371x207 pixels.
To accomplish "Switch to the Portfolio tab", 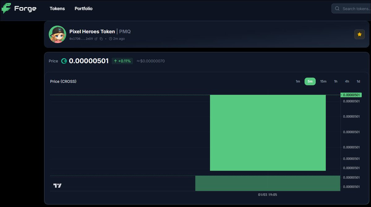I will (x=83, y=8).
